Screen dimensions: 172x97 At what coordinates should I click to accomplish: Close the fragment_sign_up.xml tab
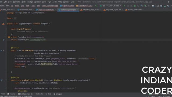[x=101, y=10]
